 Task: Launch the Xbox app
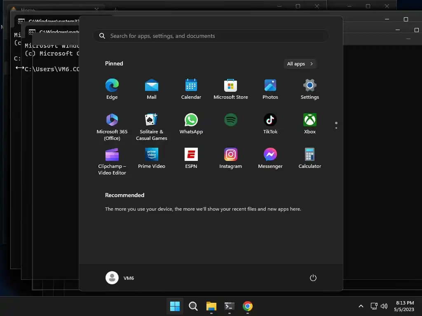point(310,124)
